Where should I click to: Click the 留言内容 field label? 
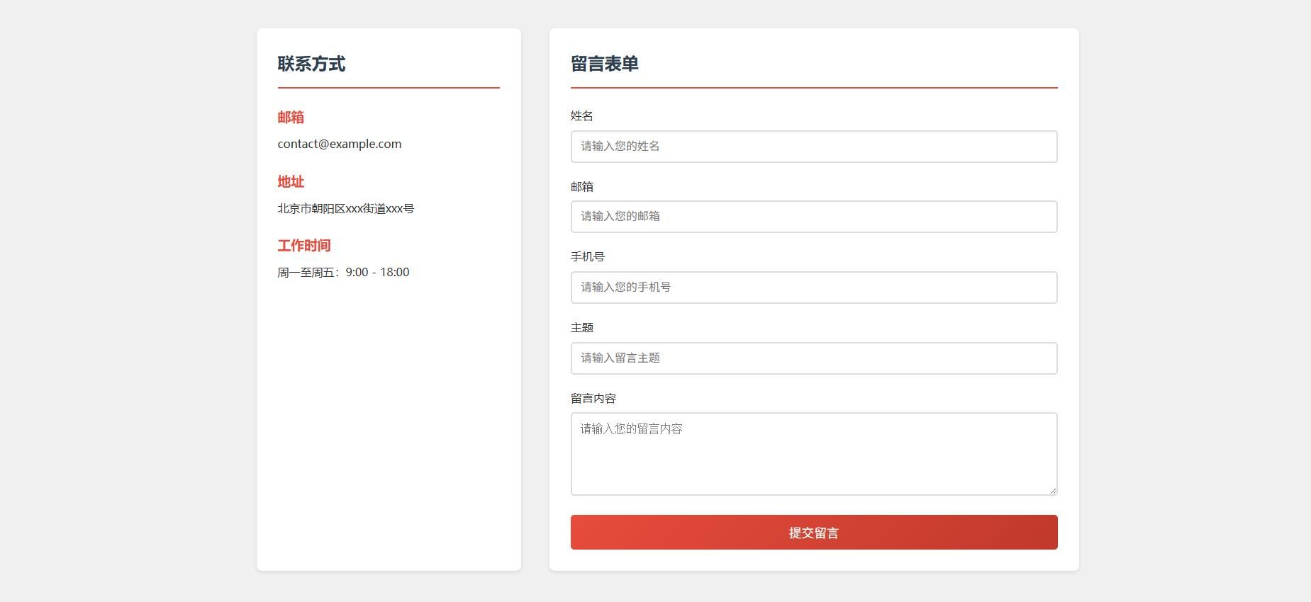593,399
